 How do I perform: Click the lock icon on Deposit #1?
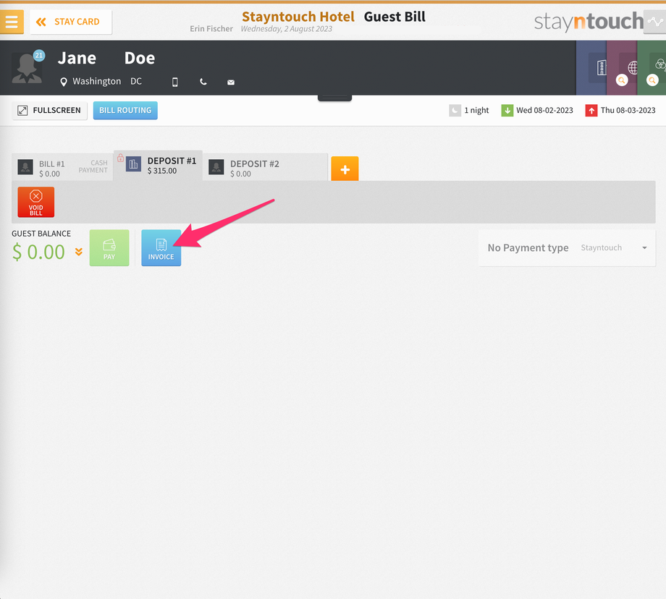click(121, 158)
